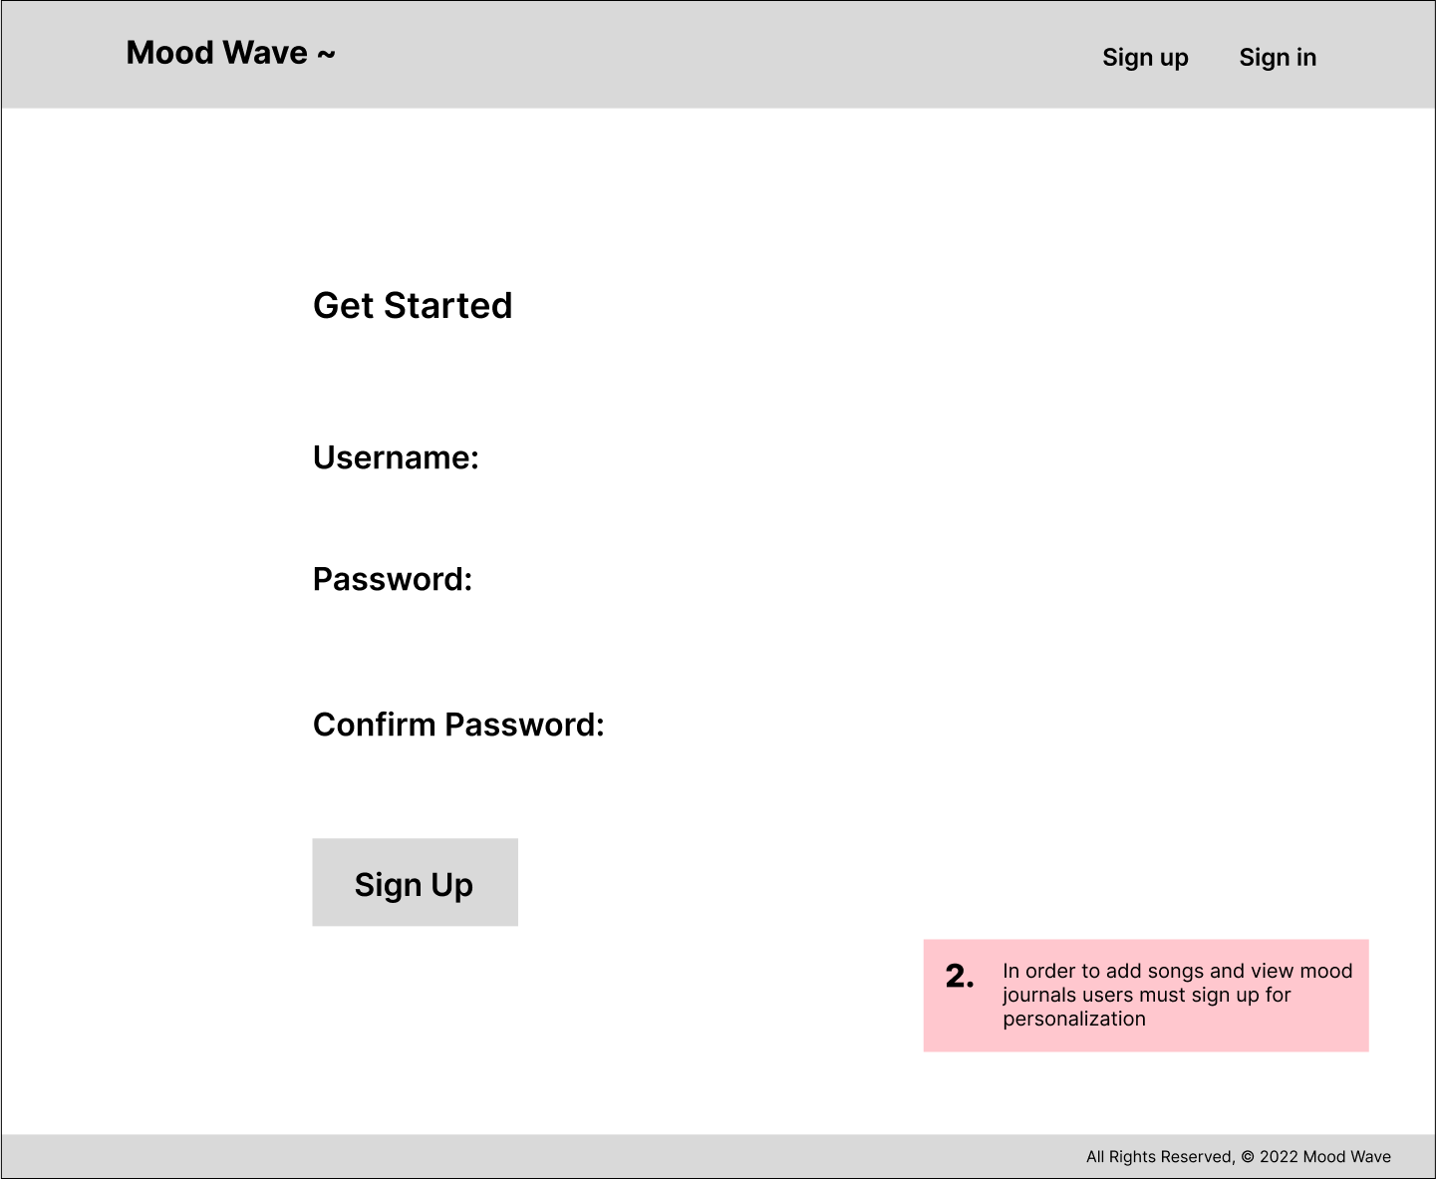The image size is (1436, 1179).
Task: Click the tilde wave symbol beside logo
Action: 326,54
